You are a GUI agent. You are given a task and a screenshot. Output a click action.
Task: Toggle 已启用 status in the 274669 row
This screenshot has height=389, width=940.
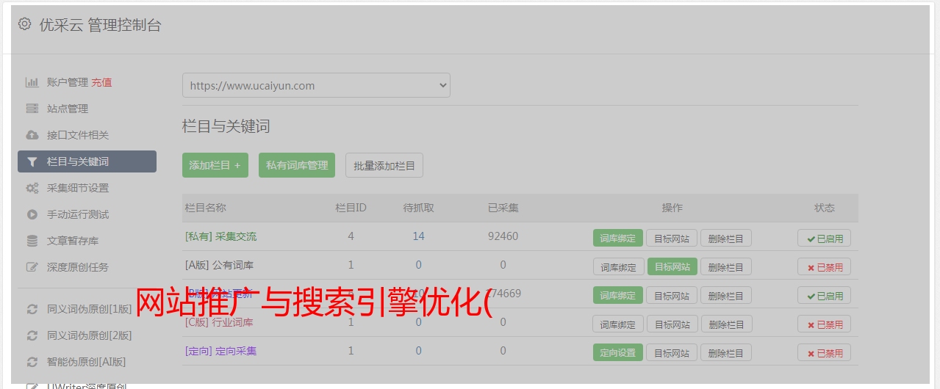pyautogui.click(x=824, y=295)
